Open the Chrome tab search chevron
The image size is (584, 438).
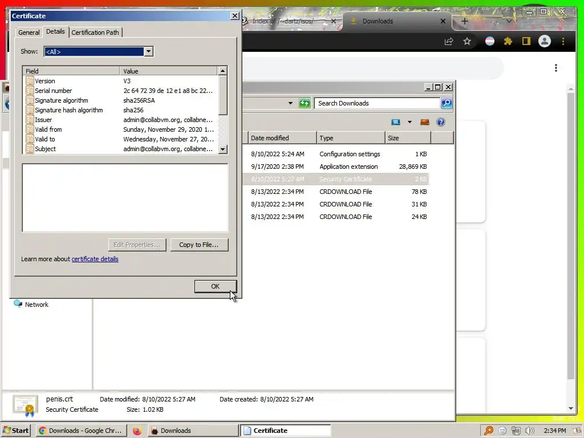coord(509,21)
